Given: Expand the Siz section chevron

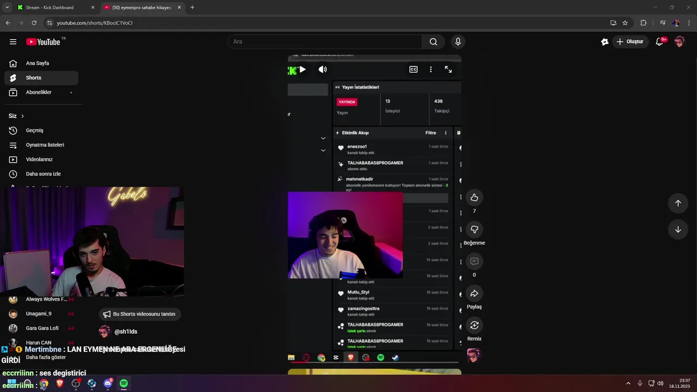Looking at the screenshot, I should pos(22,116).
